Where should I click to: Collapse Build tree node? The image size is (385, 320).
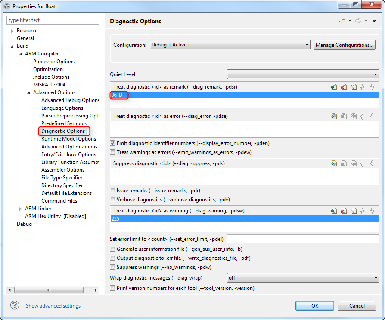click(12, 46)
